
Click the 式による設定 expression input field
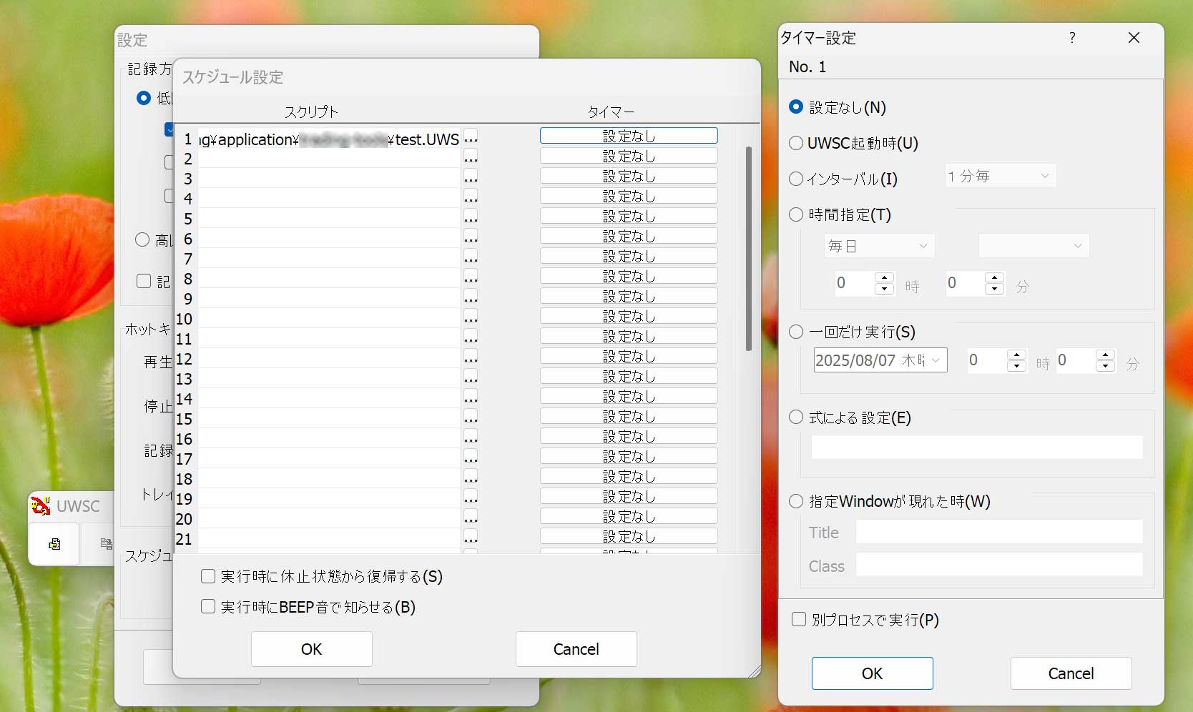point(976,448)
